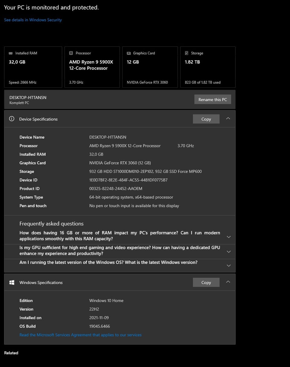The height and width of the screenshot is (367, 290).
Task: Collapse the Device Specifications section
Action: (x=228, y=119)
